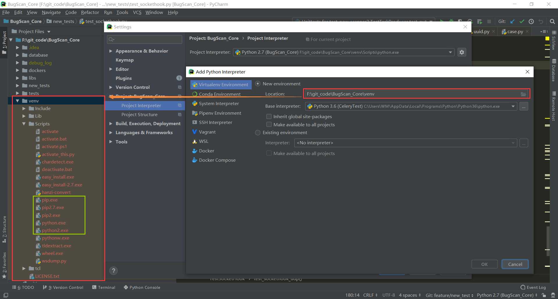The image size is (558, 299).
Task: Expand Languages & Frameworks settings
Action: point(111,133)
